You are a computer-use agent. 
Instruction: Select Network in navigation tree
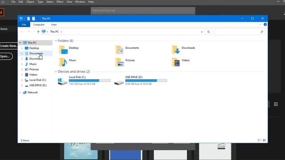(x=33, y=92)
